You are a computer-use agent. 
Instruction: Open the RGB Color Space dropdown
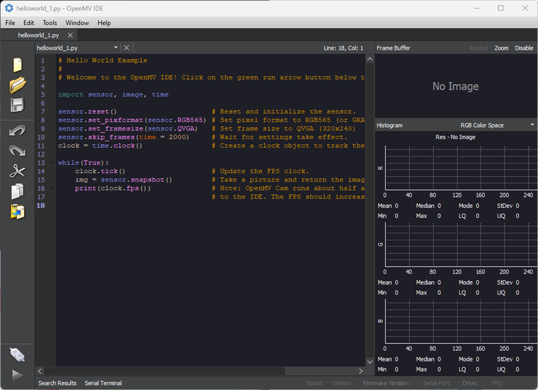click(497, 125)
